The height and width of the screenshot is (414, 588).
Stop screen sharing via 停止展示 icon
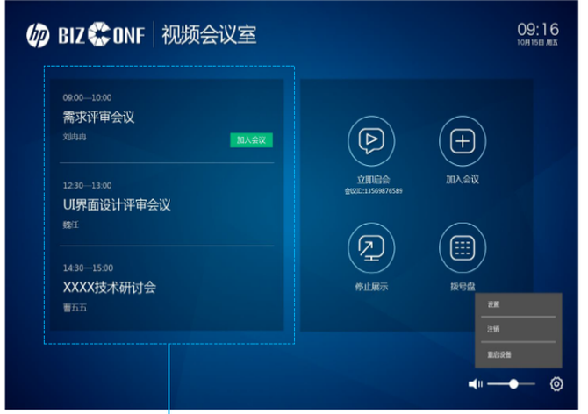click(x=373, y=248)
